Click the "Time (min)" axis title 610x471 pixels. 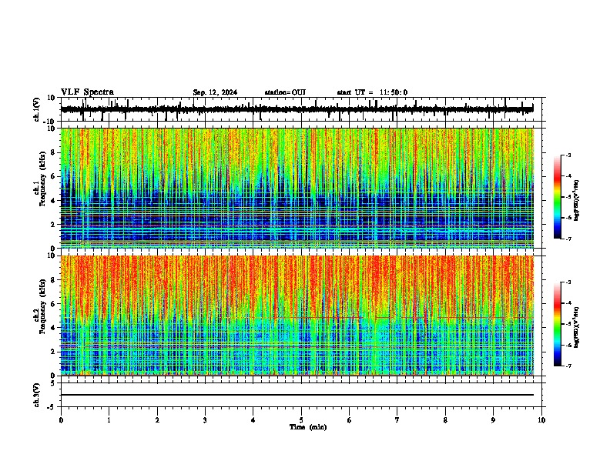pyautogui.click(x=308, y=427)
